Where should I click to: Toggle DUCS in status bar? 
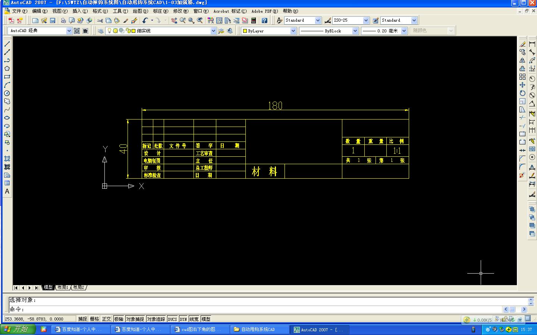[172, 319]
